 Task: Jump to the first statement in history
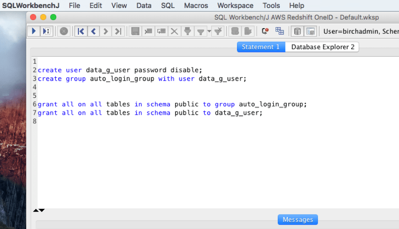pos(81,31)
